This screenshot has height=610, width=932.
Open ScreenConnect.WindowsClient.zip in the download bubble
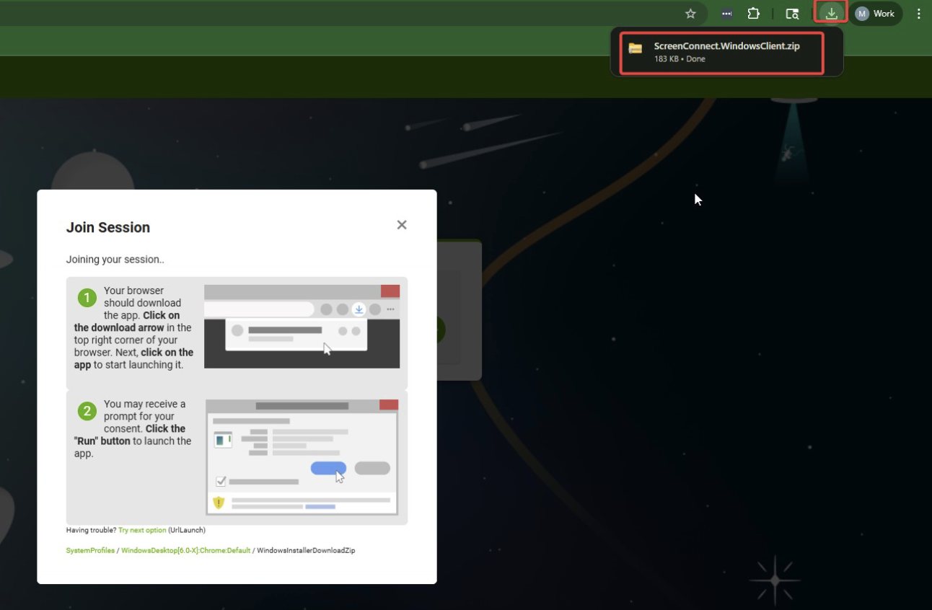point(726,45)
